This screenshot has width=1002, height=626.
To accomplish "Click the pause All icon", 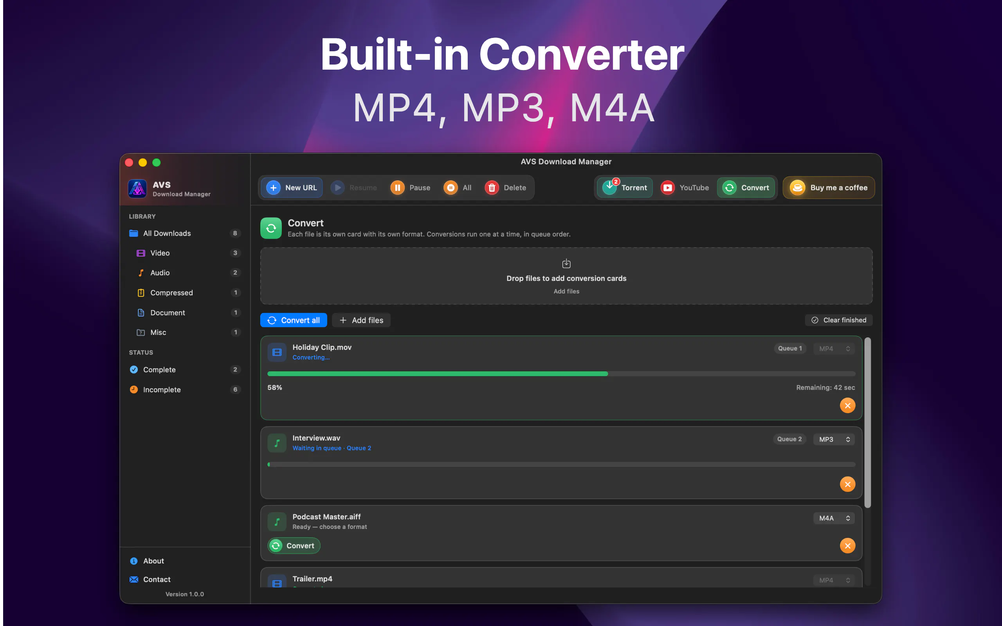I will point(451,187).
